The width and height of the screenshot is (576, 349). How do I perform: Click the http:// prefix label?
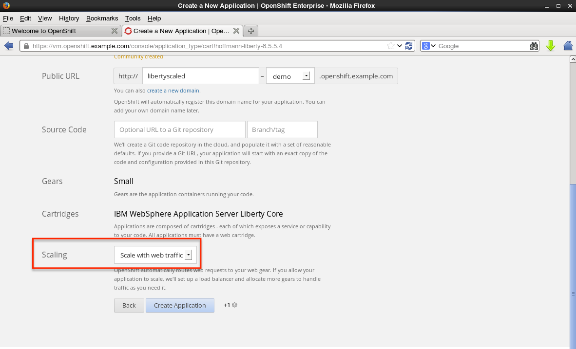coord(128,76)
